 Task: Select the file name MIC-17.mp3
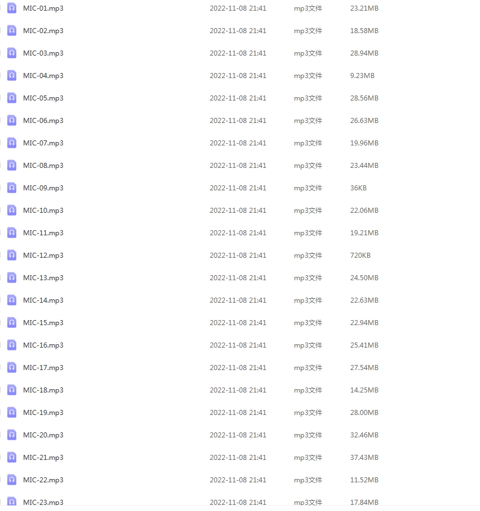pyautogui.click(x=43, y=368)
